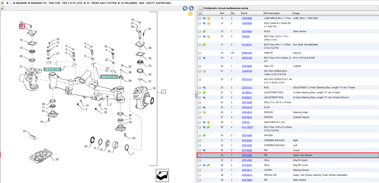Open part number link 10264560
This screenshot has width=379, height=183.
click(x=247, y=23)
